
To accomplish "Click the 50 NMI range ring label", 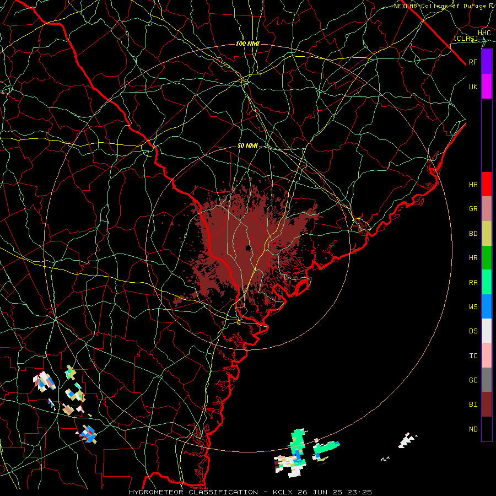I will (247, 146).
